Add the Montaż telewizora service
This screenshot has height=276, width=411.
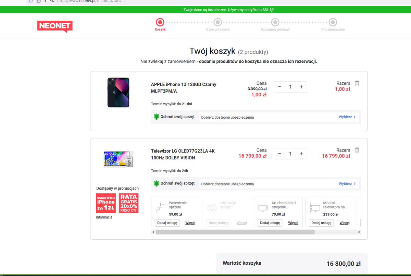pyautogui.click(x=321, y=223)
